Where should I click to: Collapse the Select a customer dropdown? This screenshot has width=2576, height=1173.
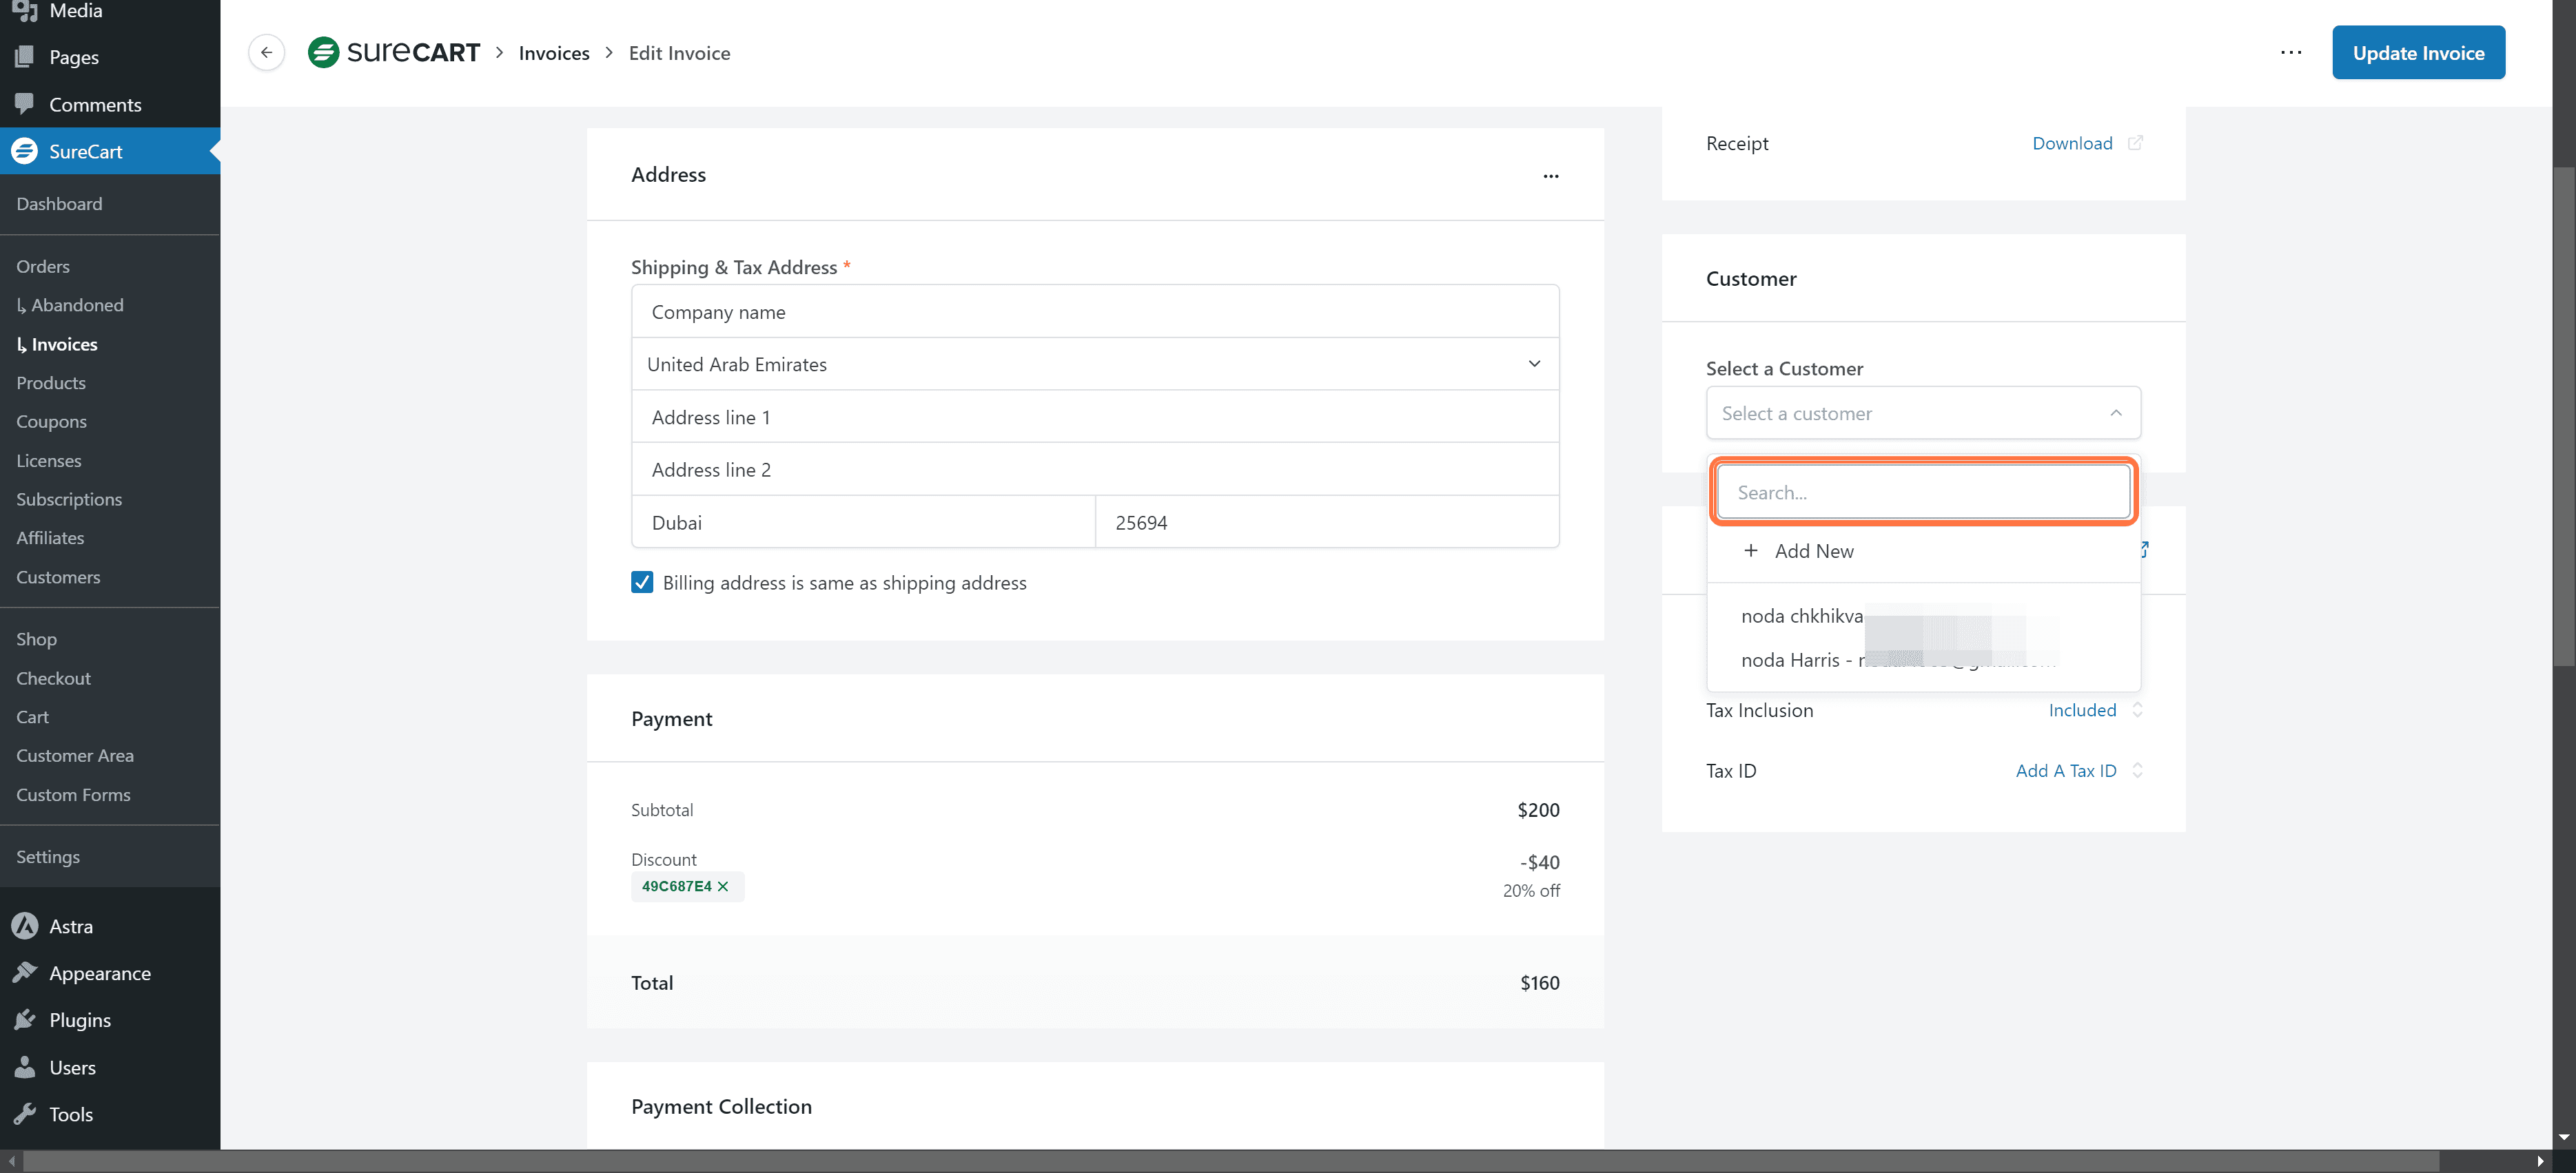pyautogui.click(x=2115, y=414)
